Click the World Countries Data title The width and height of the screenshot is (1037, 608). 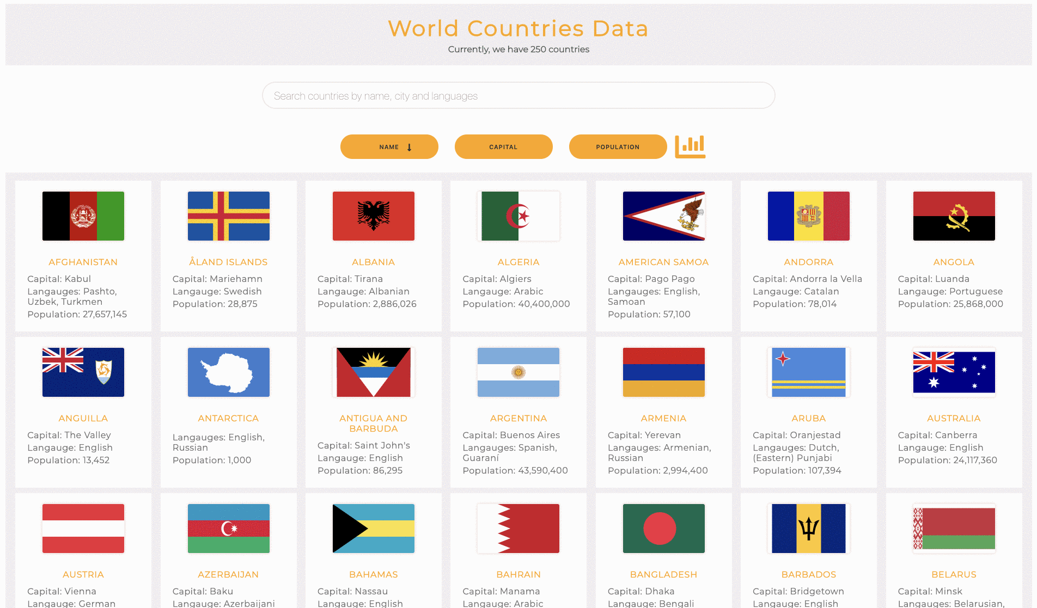[x=518, y=28]
